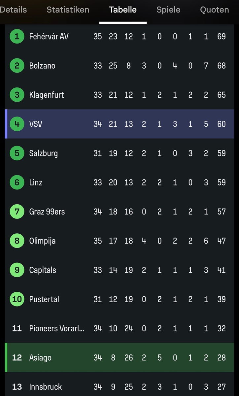Click the rank 3 badge for Klagenfurt

[x=17, y=95]
